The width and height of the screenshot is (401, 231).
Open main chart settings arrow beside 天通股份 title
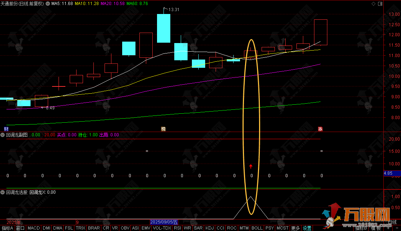48,4
